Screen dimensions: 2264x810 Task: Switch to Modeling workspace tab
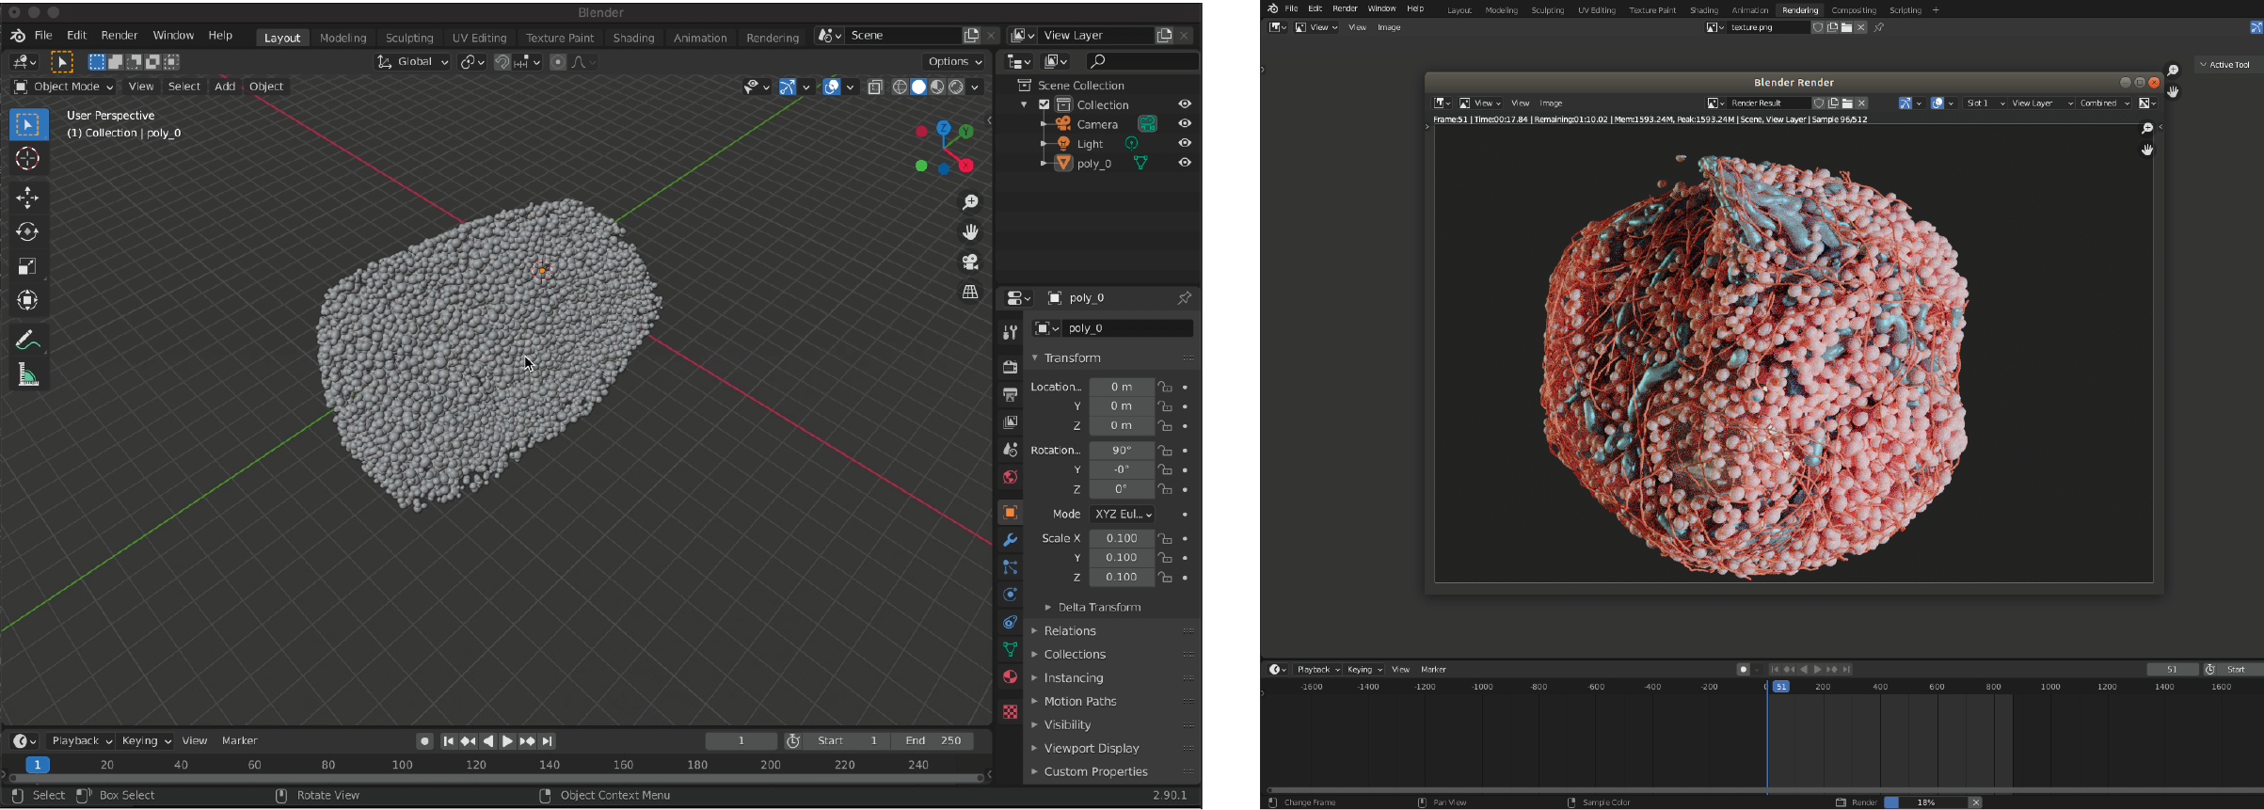343,38
